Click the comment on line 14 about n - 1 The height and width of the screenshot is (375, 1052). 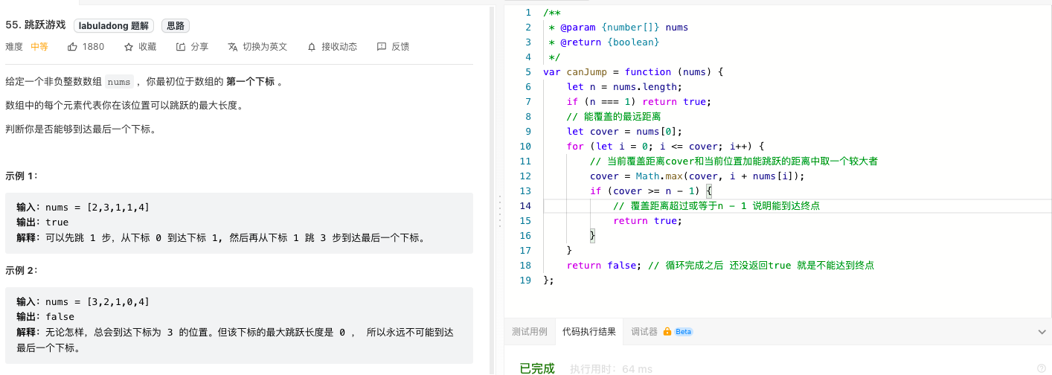716,206
